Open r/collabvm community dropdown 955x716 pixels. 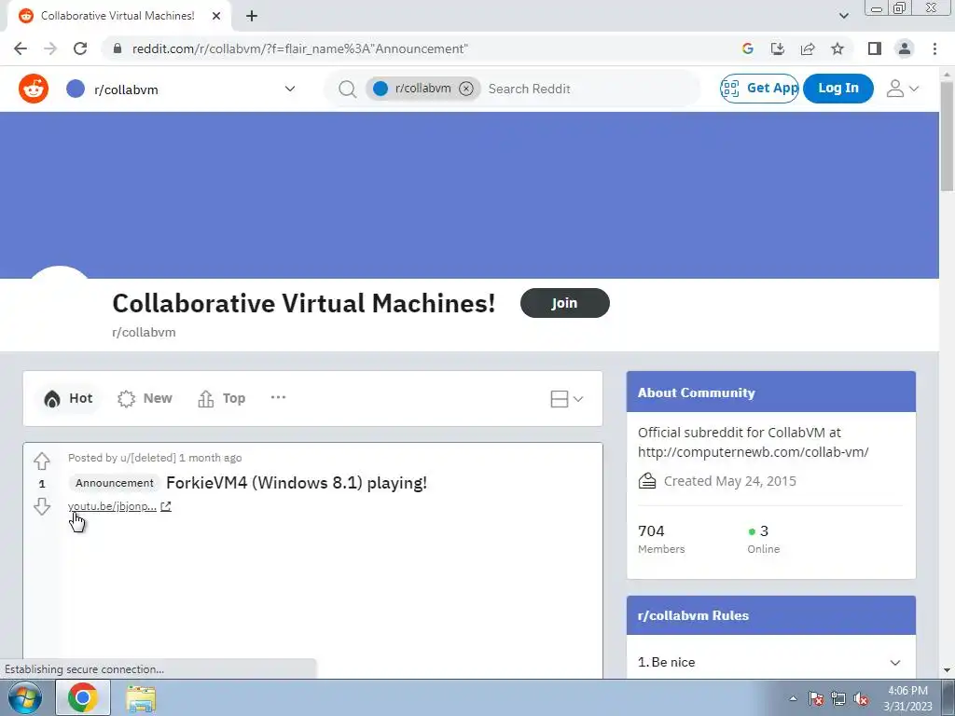[x=290, y=89]
